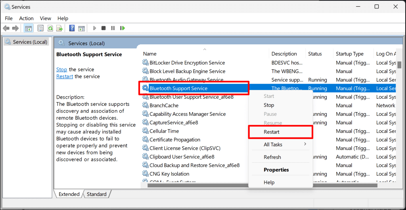Click the gear icon of BitLocker Drive Encryption Service
The height and width of the screenshot is (210, 406).
pos(145,63)
